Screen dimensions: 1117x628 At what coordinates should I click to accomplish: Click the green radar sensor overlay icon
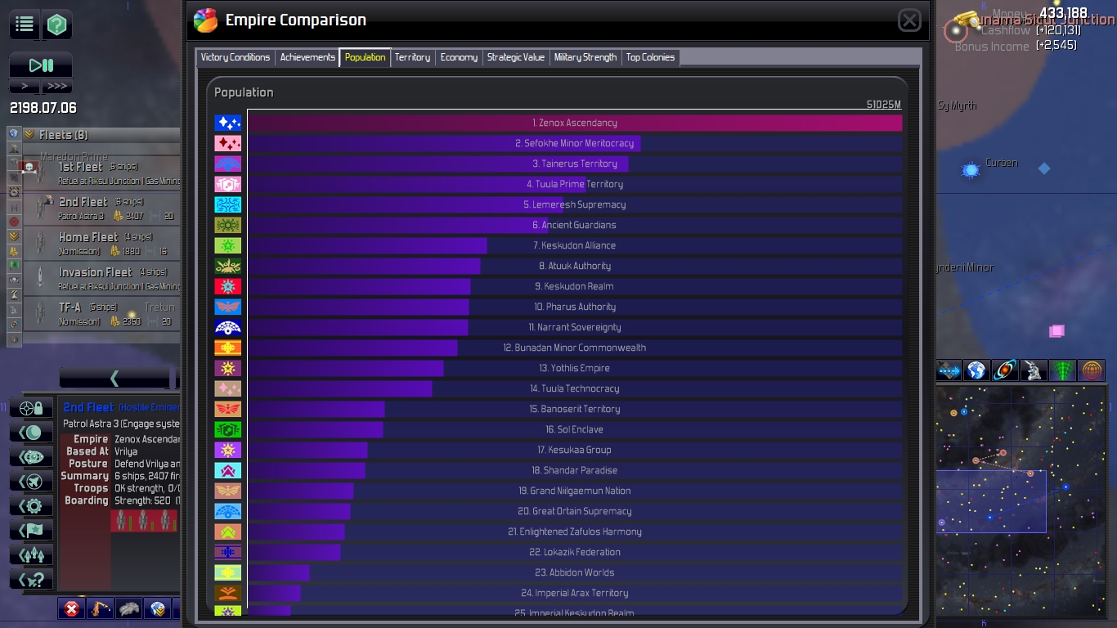[1063, 370]
